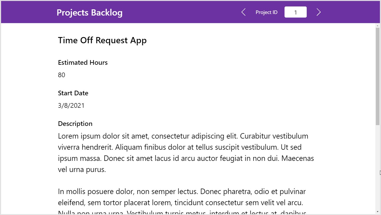Click the Time Off Request App heading

coord(102,40)
